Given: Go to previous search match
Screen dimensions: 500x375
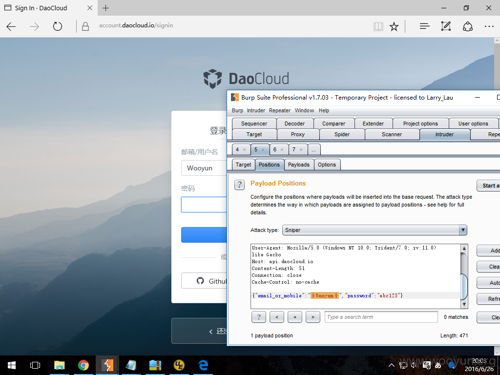Looking at the screenshot, I should tap(277, 317).
